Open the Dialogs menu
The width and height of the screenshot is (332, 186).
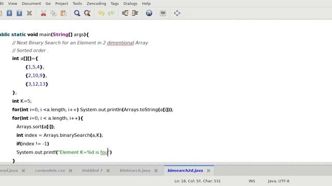coord(130,4)
